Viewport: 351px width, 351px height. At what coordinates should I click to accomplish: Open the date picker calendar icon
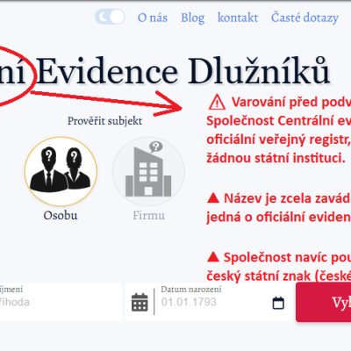(278, 303)
